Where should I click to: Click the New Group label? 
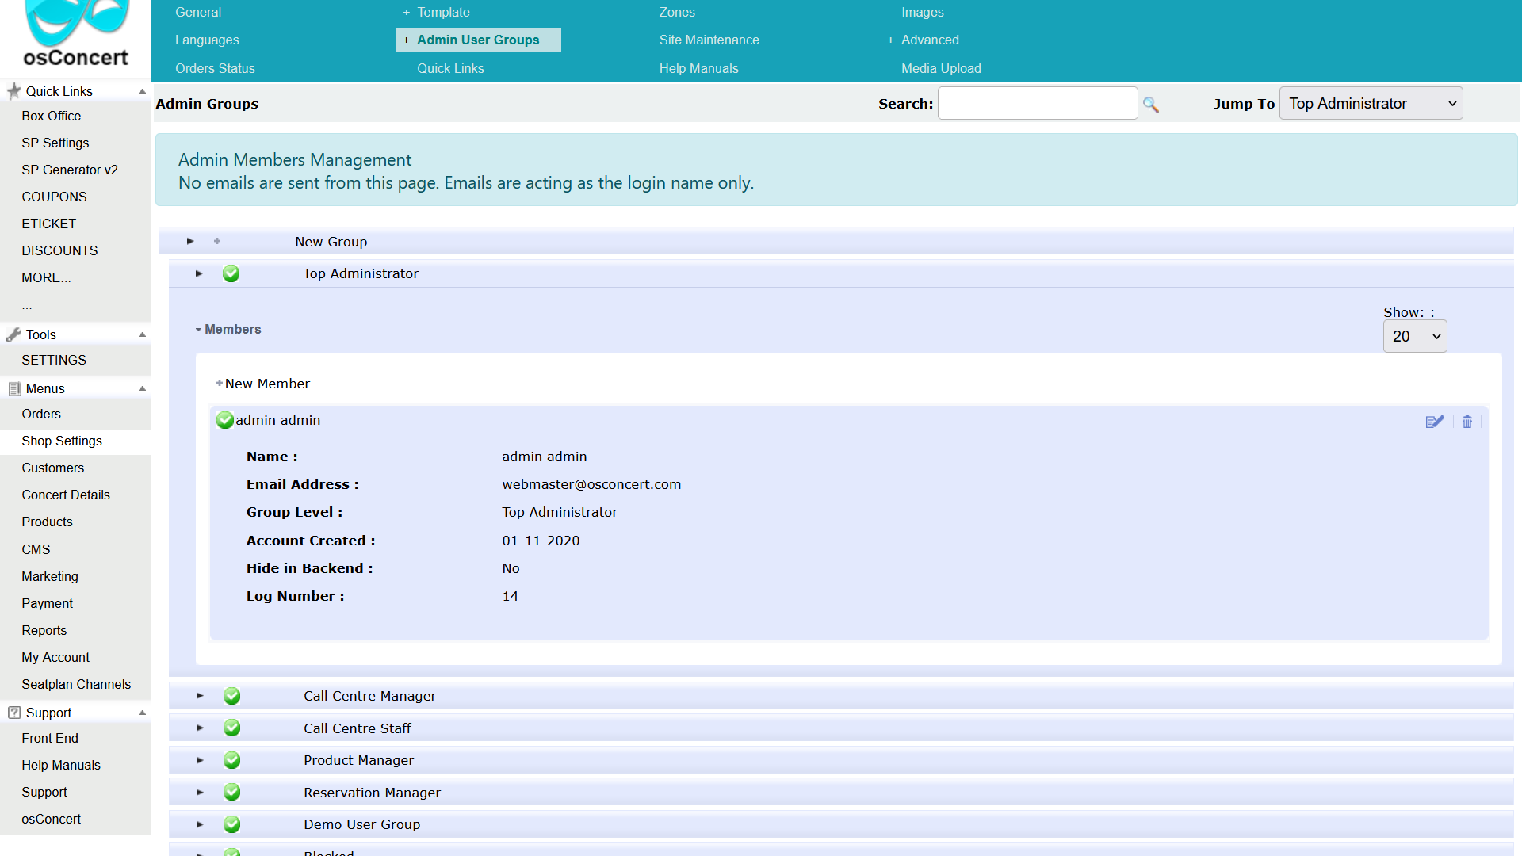(x=331, y=242)
